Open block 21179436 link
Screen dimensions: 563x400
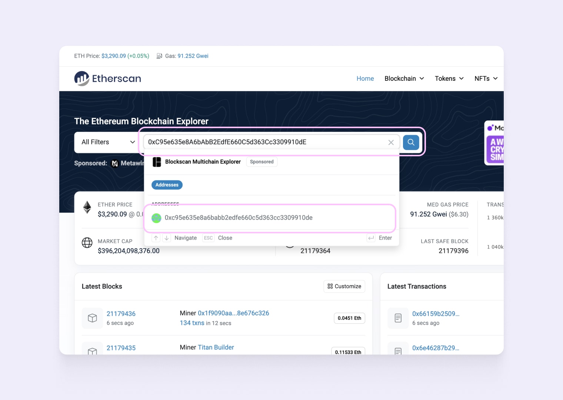point(121,314)
